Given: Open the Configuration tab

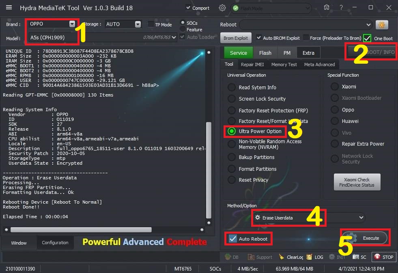Looking at the screenshot, I should (55, 243).
